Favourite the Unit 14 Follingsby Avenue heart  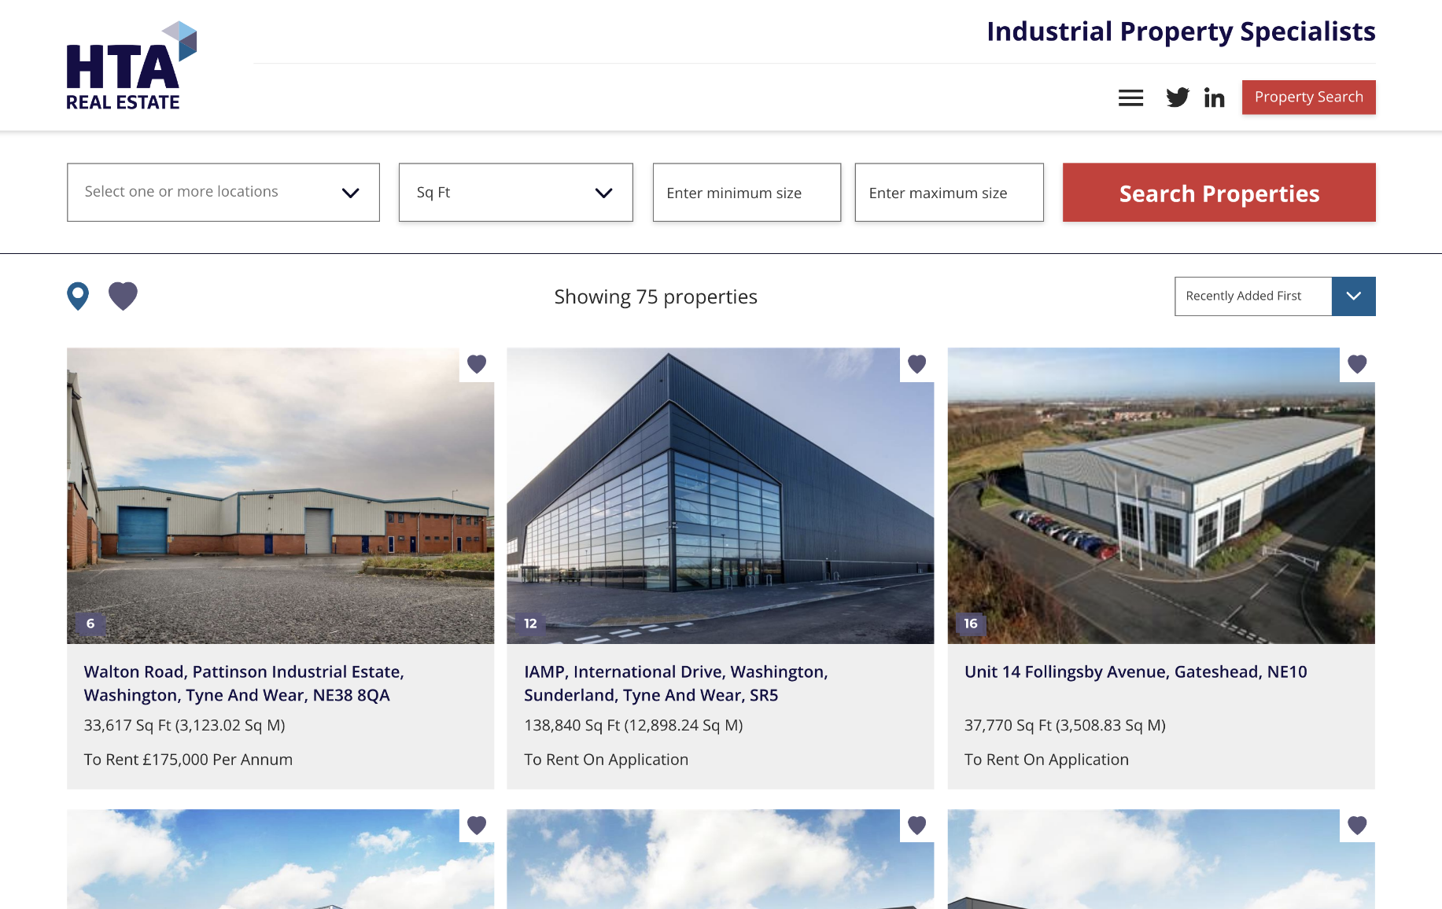(1357, 364)
